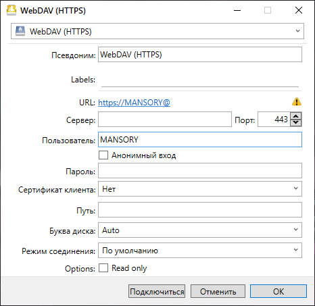315x306 pixels.
Task: Click the WebDAV drive icon in protocol selector
Action: (x=20, y=31)
